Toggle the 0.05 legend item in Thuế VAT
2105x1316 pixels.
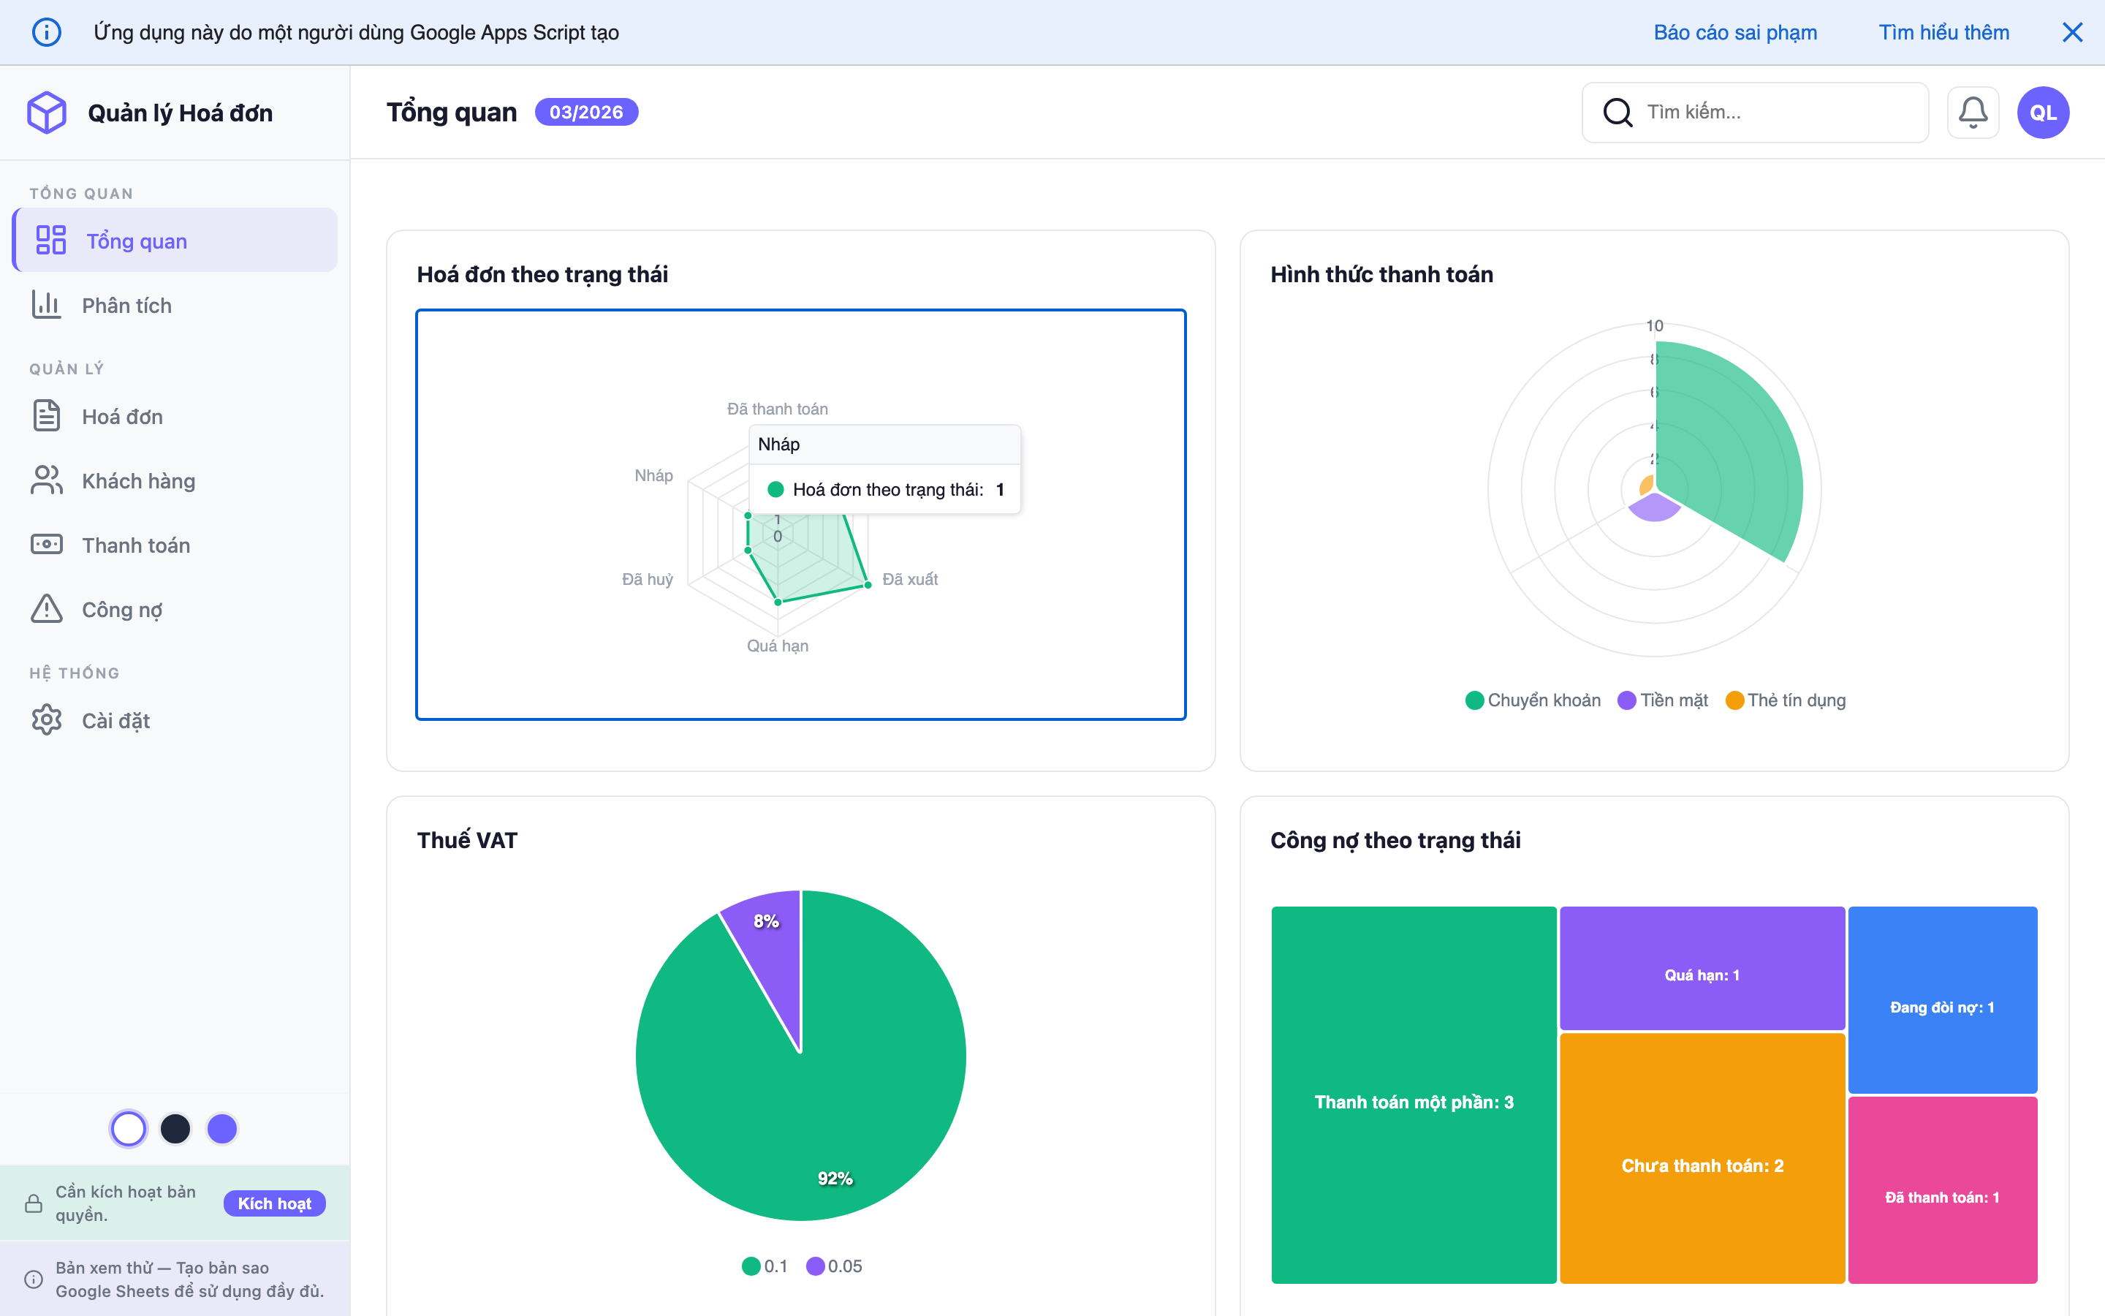(834, 1266)
